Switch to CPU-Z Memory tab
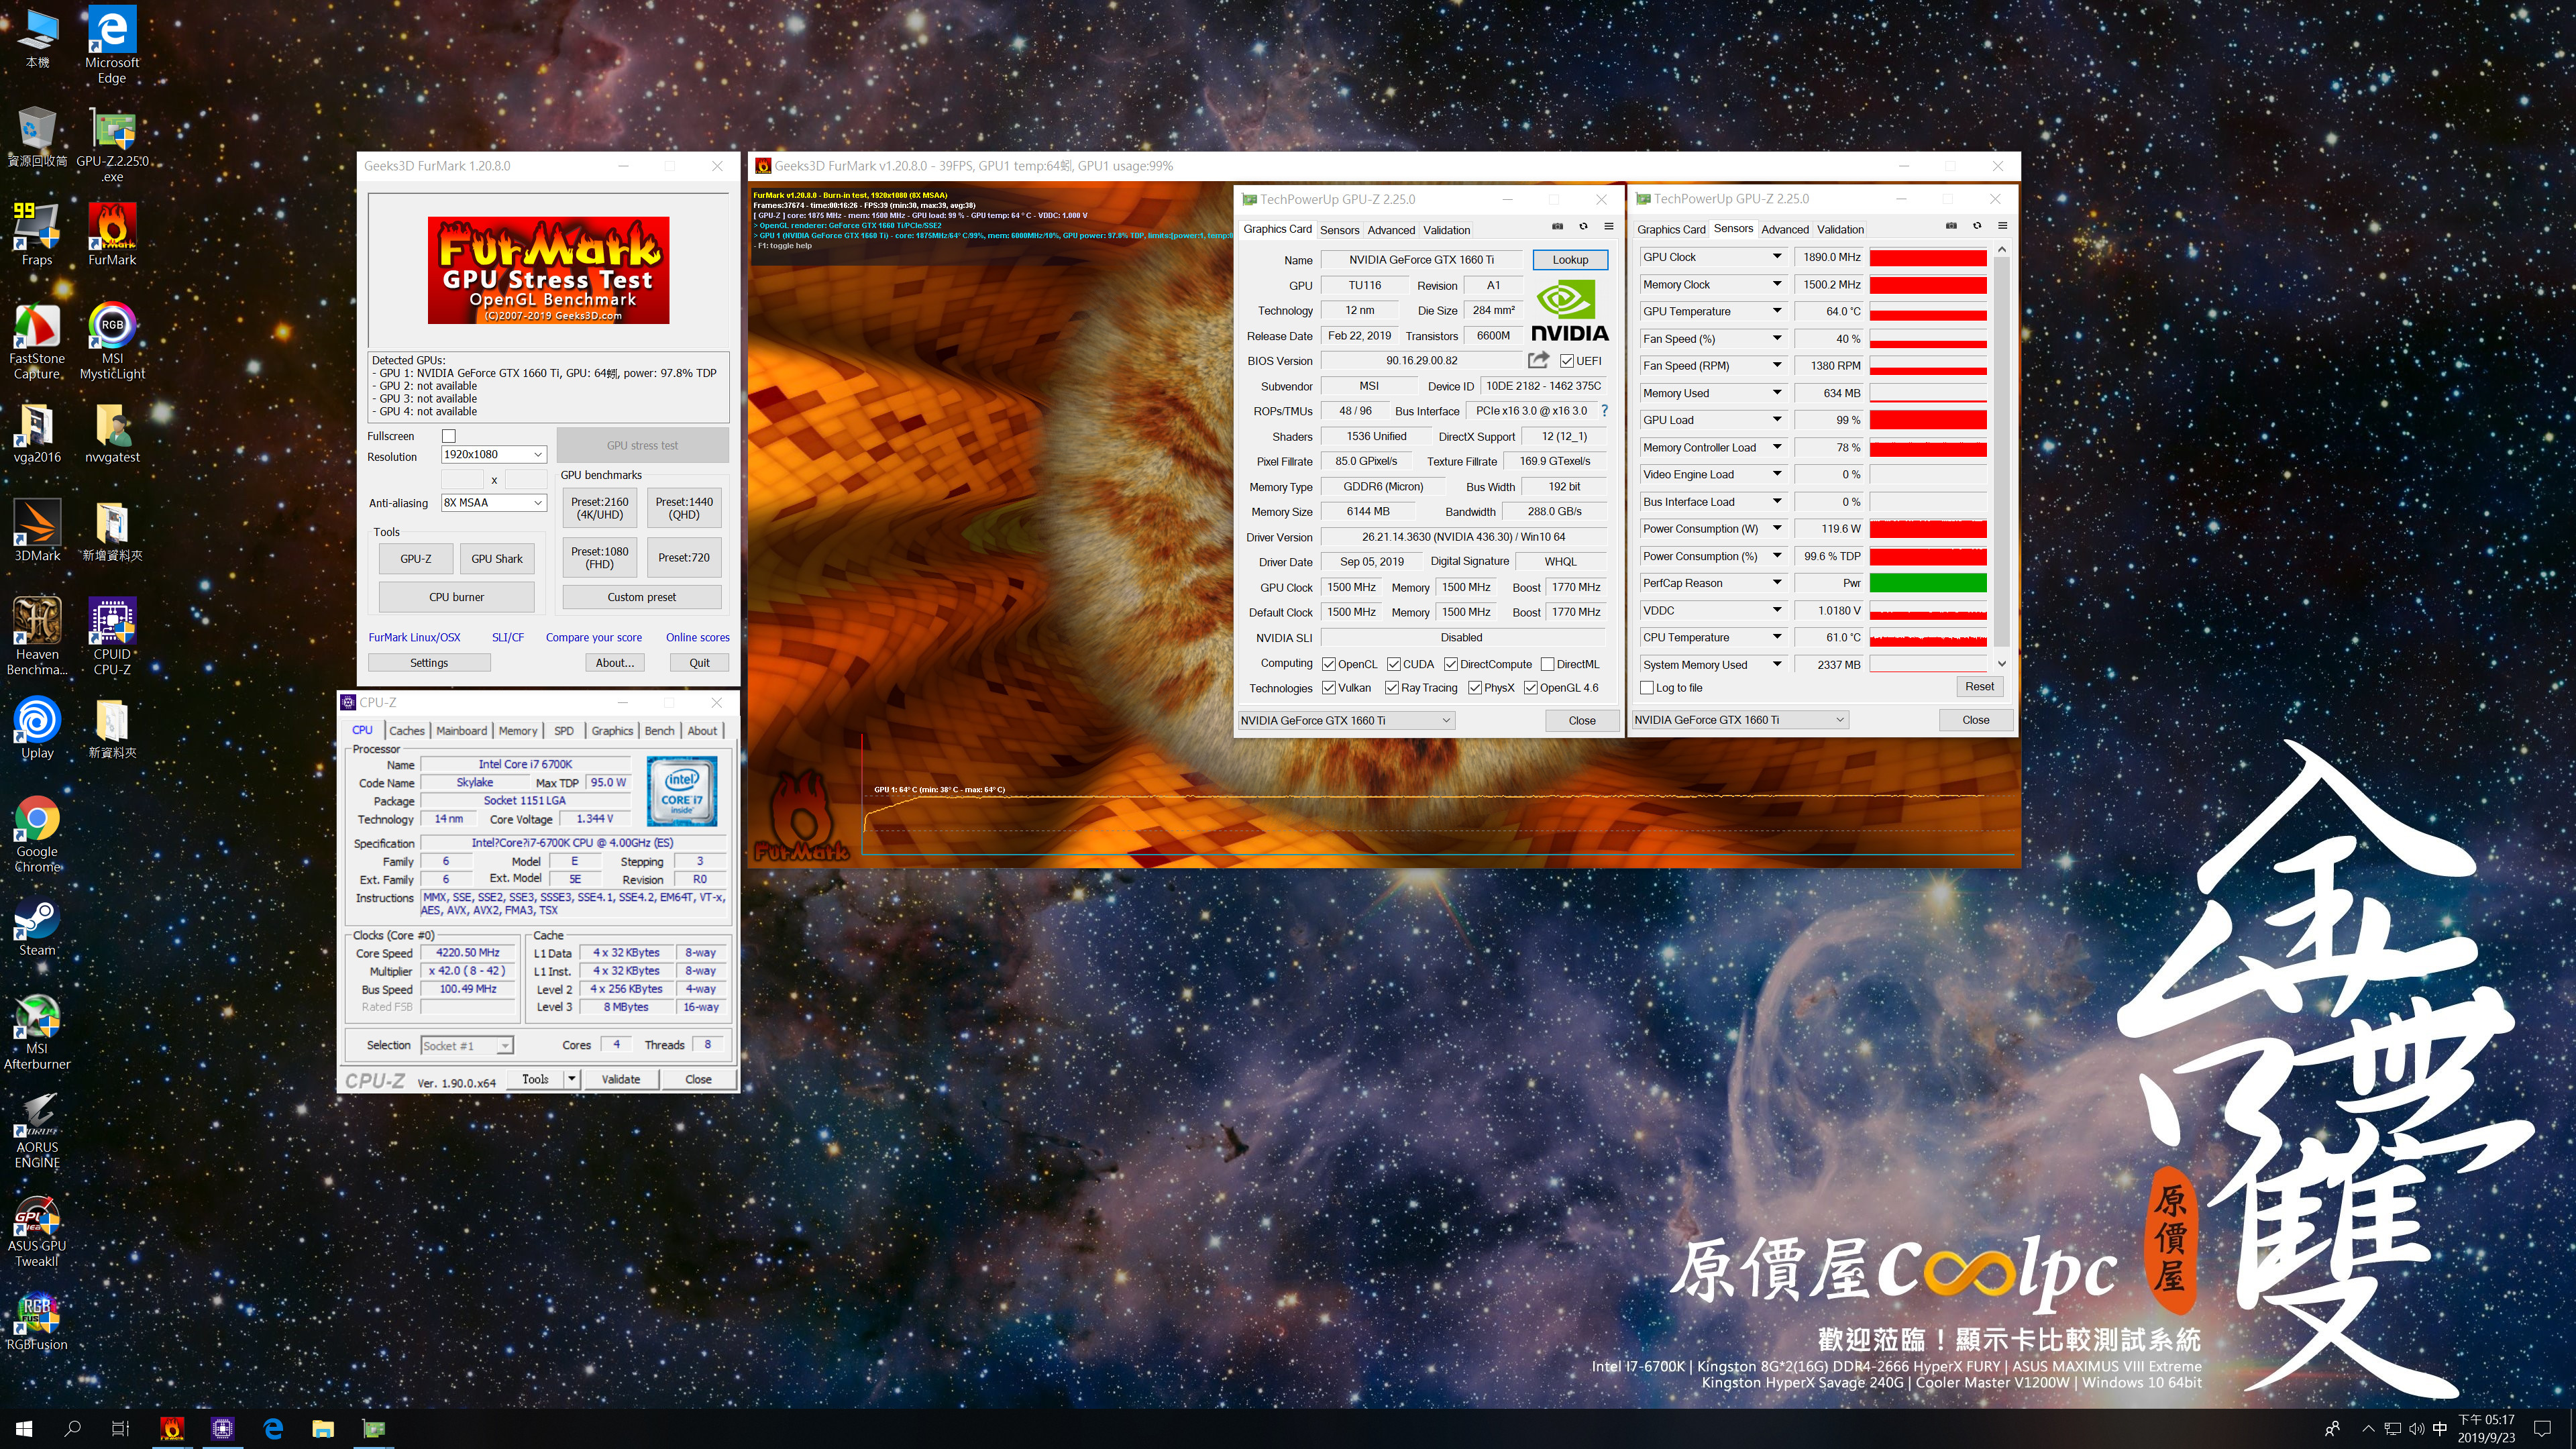This screenshot has width=2576, height=1449. tap(518, 731)
